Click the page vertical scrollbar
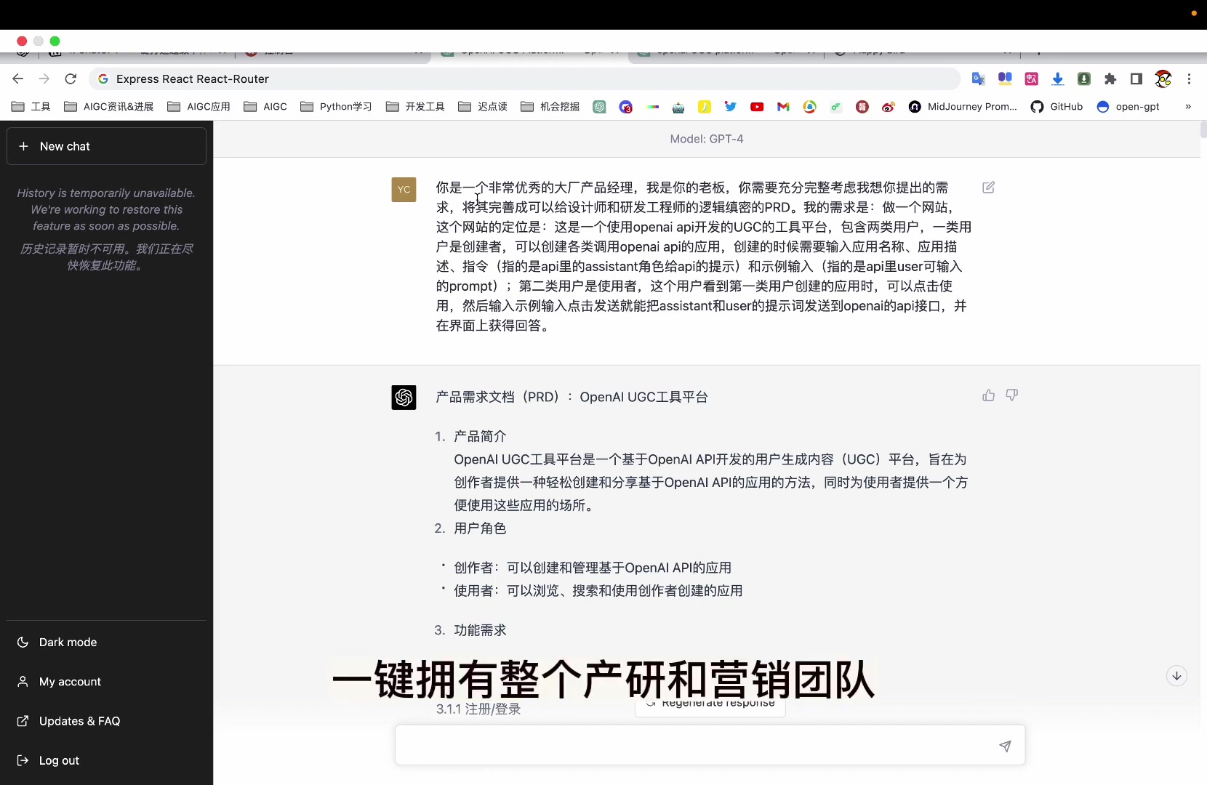1207x785 pixels. [1203, 130]
